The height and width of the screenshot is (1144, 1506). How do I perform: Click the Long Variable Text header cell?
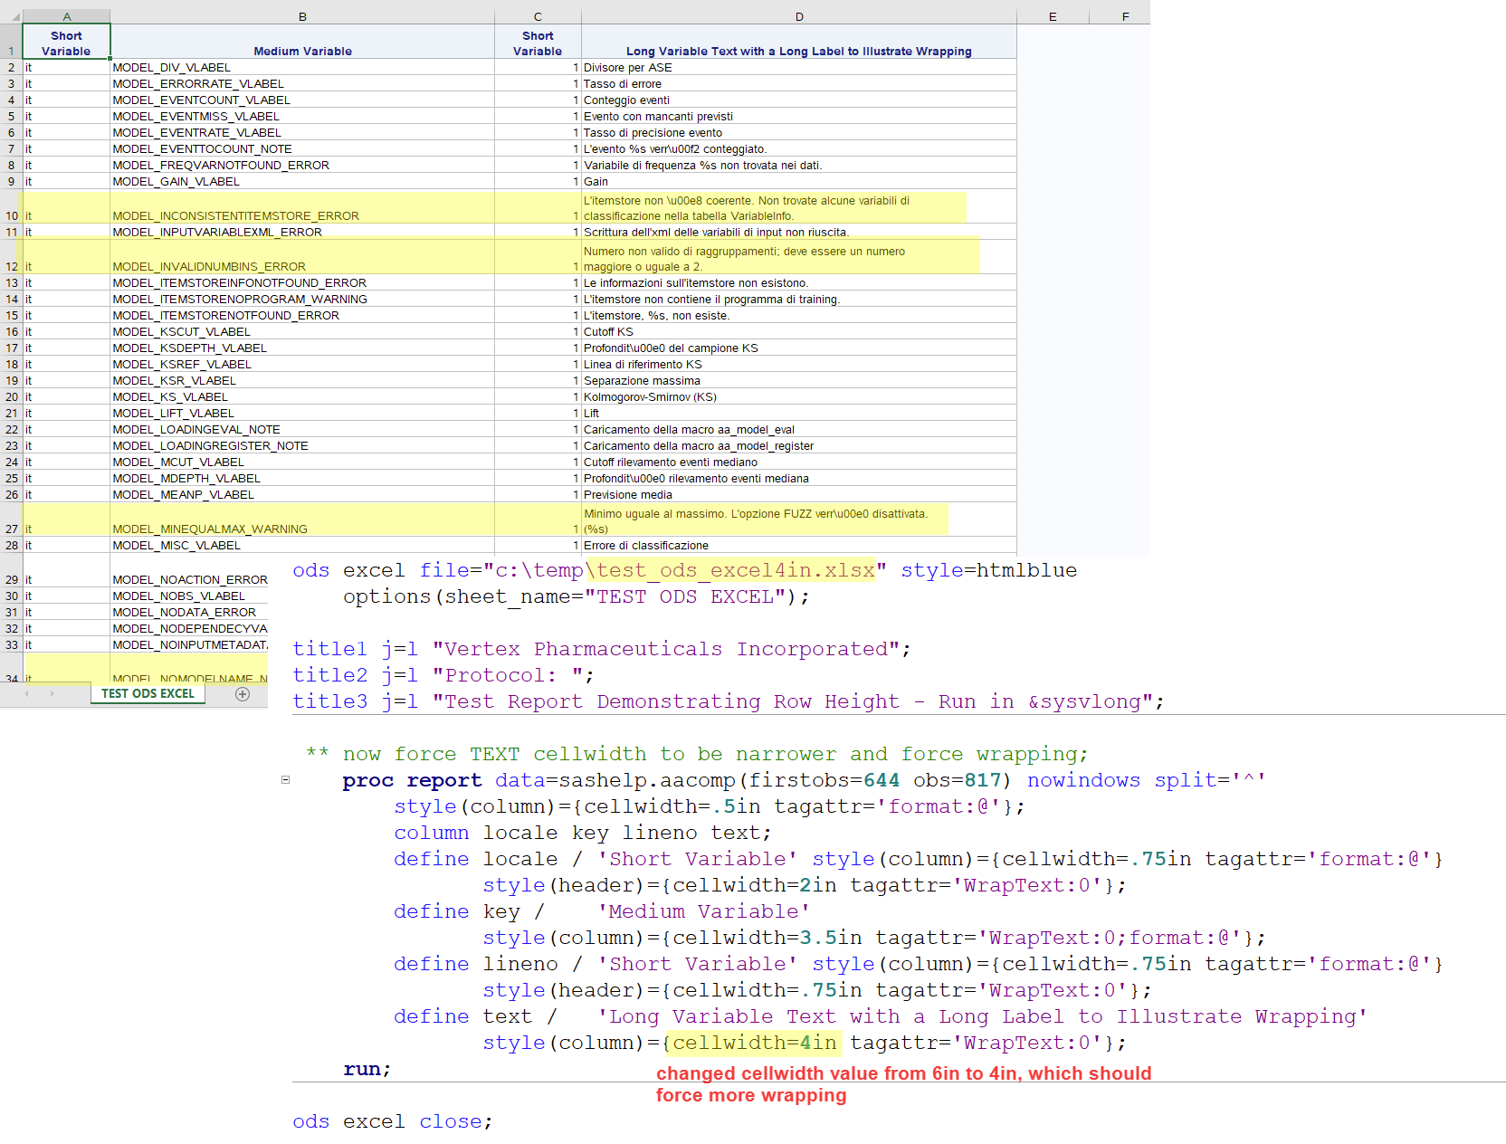click(798, 51)
